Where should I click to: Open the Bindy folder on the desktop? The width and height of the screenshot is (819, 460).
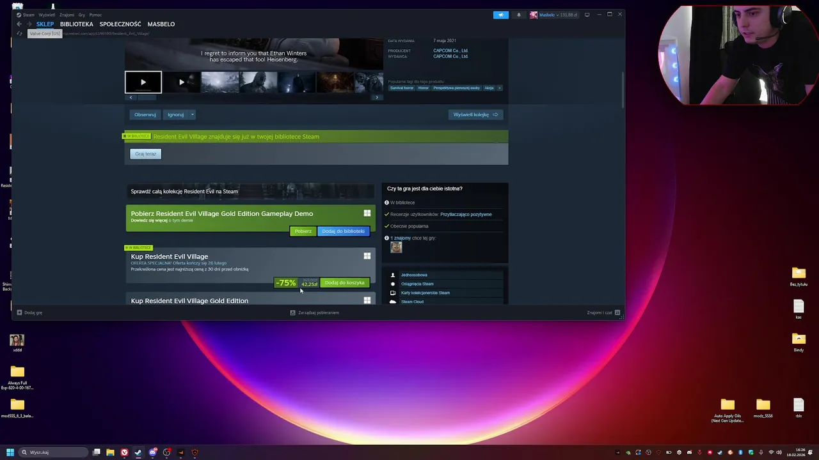(x=799, y=342)
